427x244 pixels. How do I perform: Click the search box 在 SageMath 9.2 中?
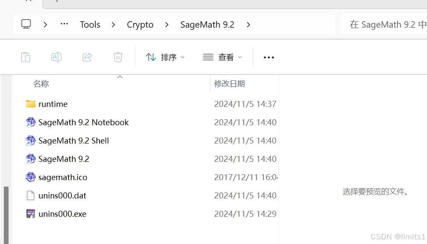coord(384,24)
